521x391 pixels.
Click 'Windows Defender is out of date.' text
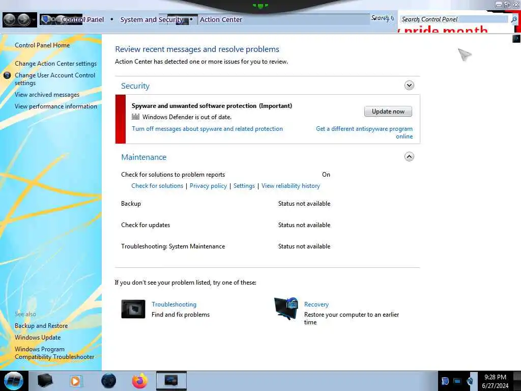(x=187, y=117)
